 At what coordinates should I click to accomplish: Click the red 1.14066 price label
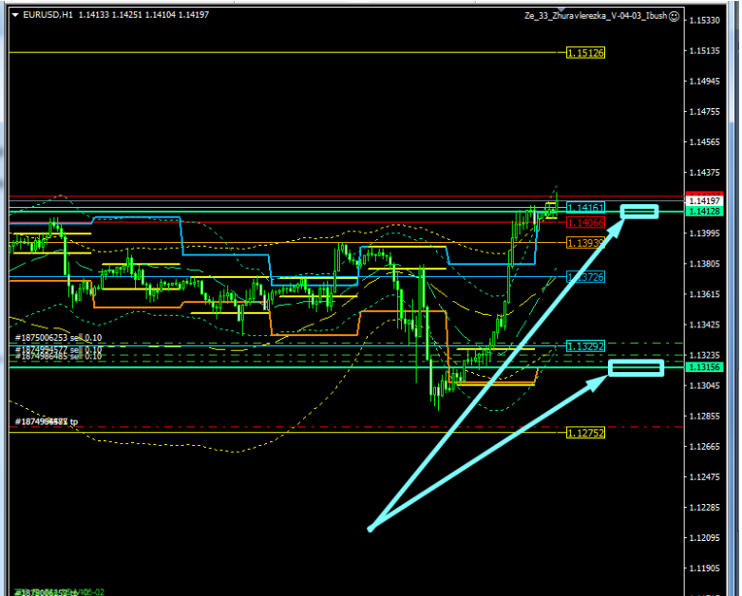[x=585, y=222]
